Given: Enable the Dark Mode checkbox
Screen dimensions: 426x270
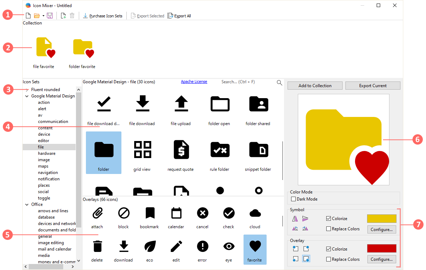Looking at the screenshot, I should pyautogui.click(x=294, y=199).
